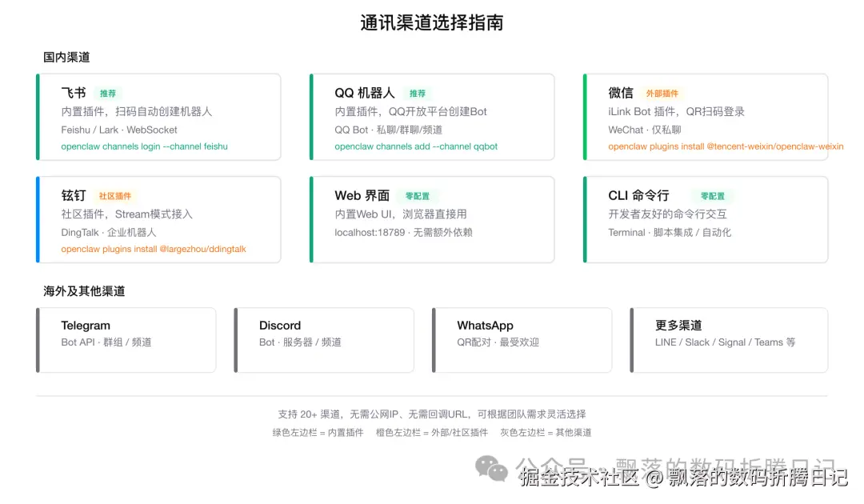Image resolution: width=864 pixels, height=504 pixels.
Task: Click command openclaw channels add --channel qqbot
Action: 416,146
